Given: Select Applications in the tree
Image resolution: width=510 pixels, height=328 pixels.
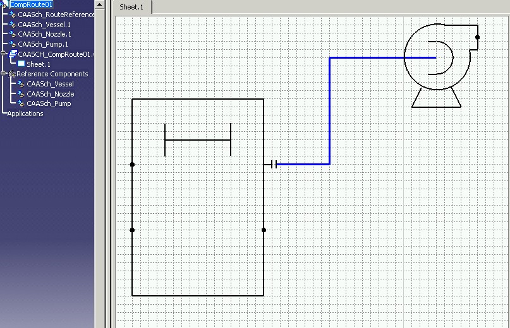Looking at the screenshot, I should 25,114.
